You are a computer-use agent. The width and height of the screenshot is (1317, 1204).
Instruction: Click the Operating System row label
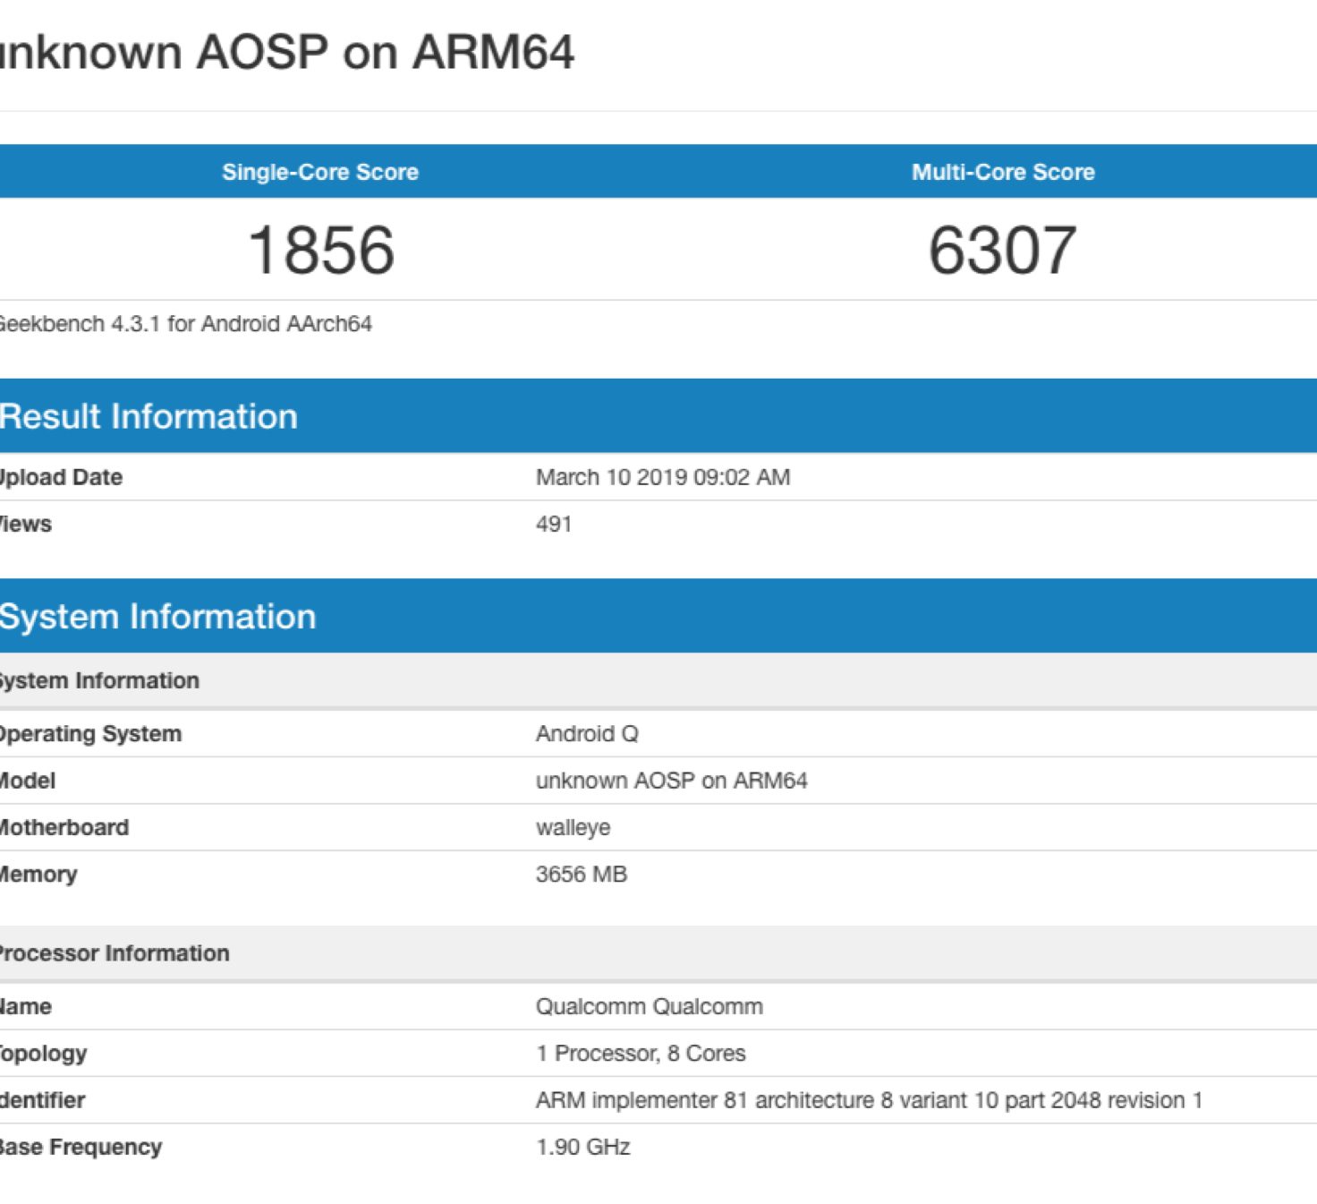click(90, 734)
